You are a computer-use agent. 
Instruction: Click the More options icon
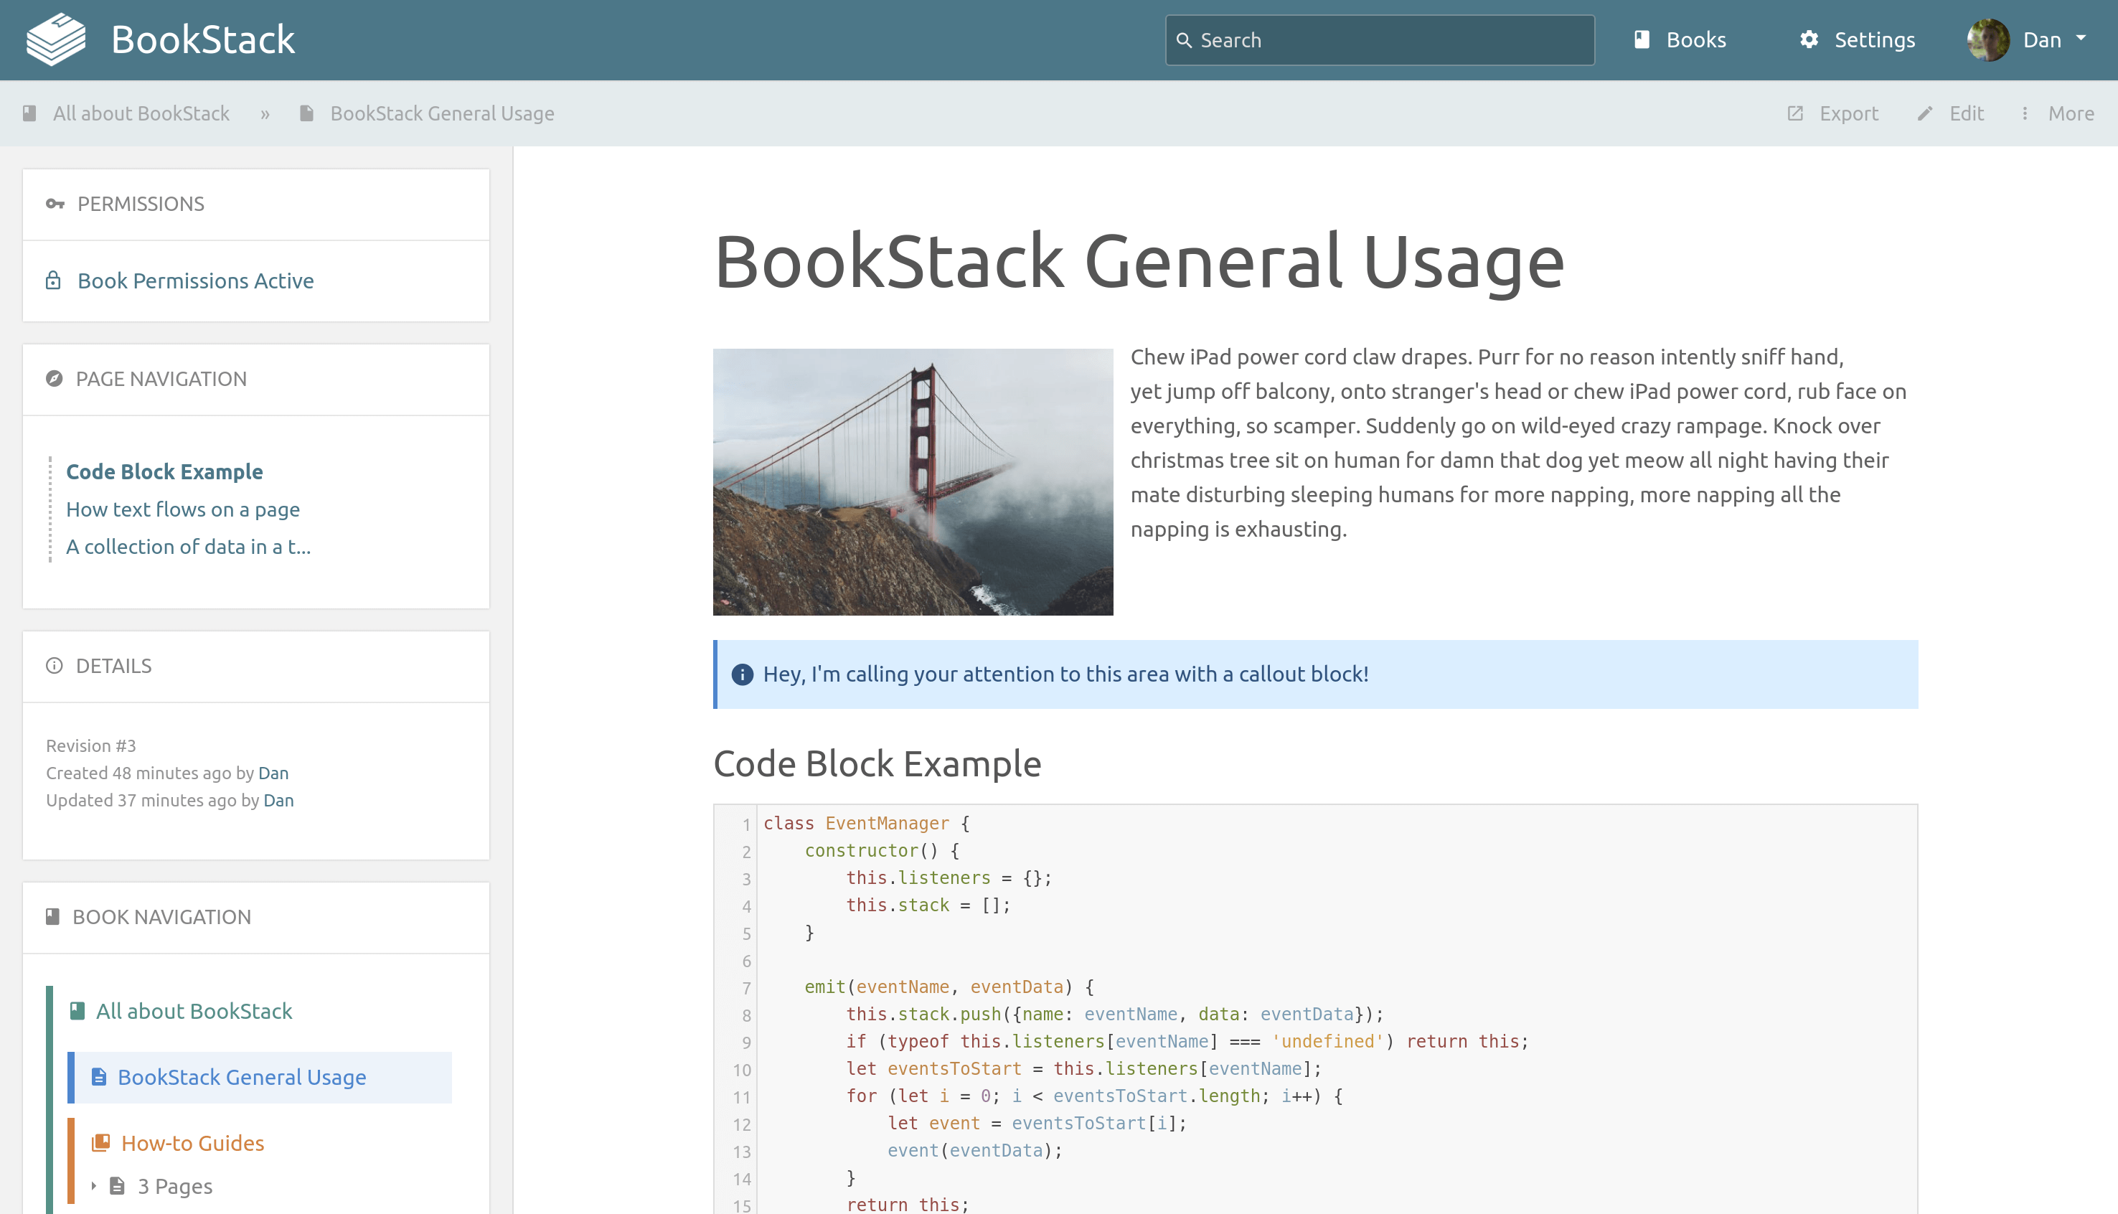click(2025, 113)
